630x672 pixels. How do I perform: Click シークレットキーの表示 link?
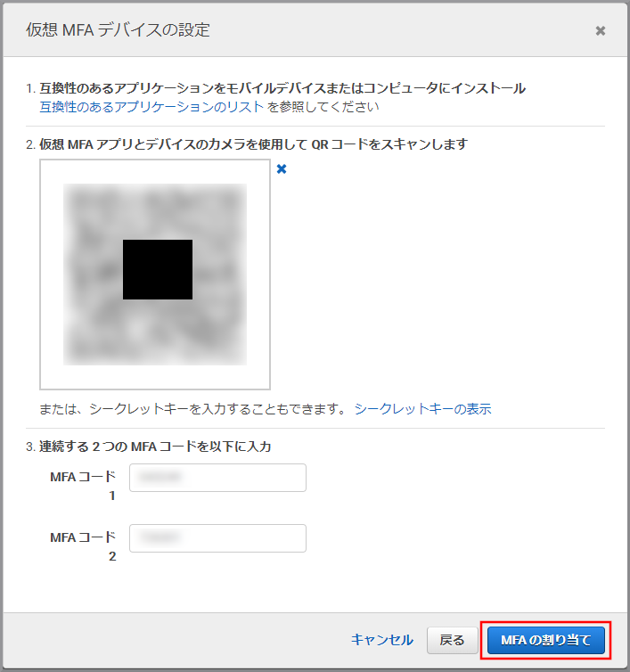click(422, 409)
